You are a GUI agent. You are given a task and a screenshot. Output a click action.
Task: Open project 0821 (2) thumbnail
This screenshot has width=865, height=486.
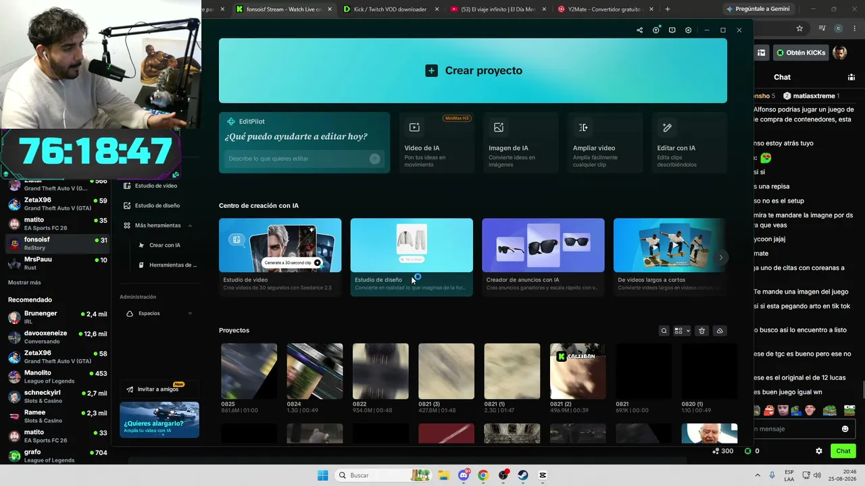point(578,371)
